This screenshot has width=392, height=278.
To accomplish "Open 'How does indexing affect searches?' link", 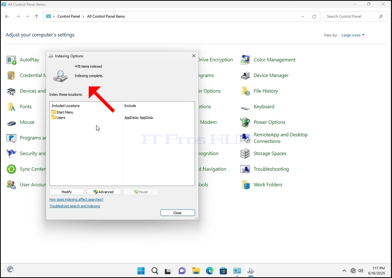I will click(x=76, y=200).
